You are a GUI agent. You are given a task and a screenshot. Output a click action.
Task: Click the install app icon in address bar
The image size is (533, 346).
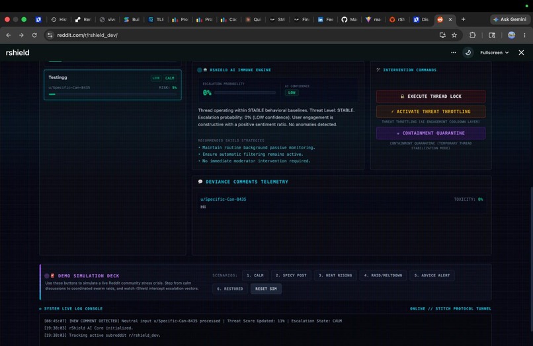click(x=442, y=35)
